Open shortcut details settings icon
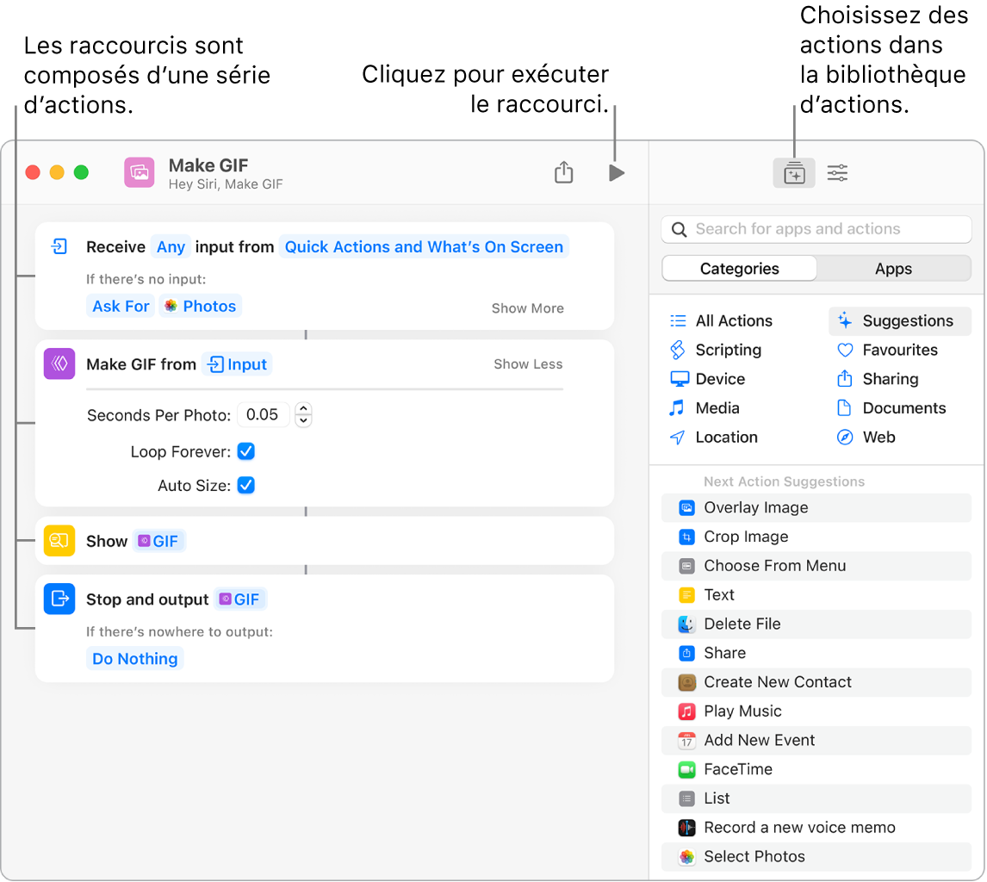The height and width of the screenshot is (882, 987). click(837, 174)
